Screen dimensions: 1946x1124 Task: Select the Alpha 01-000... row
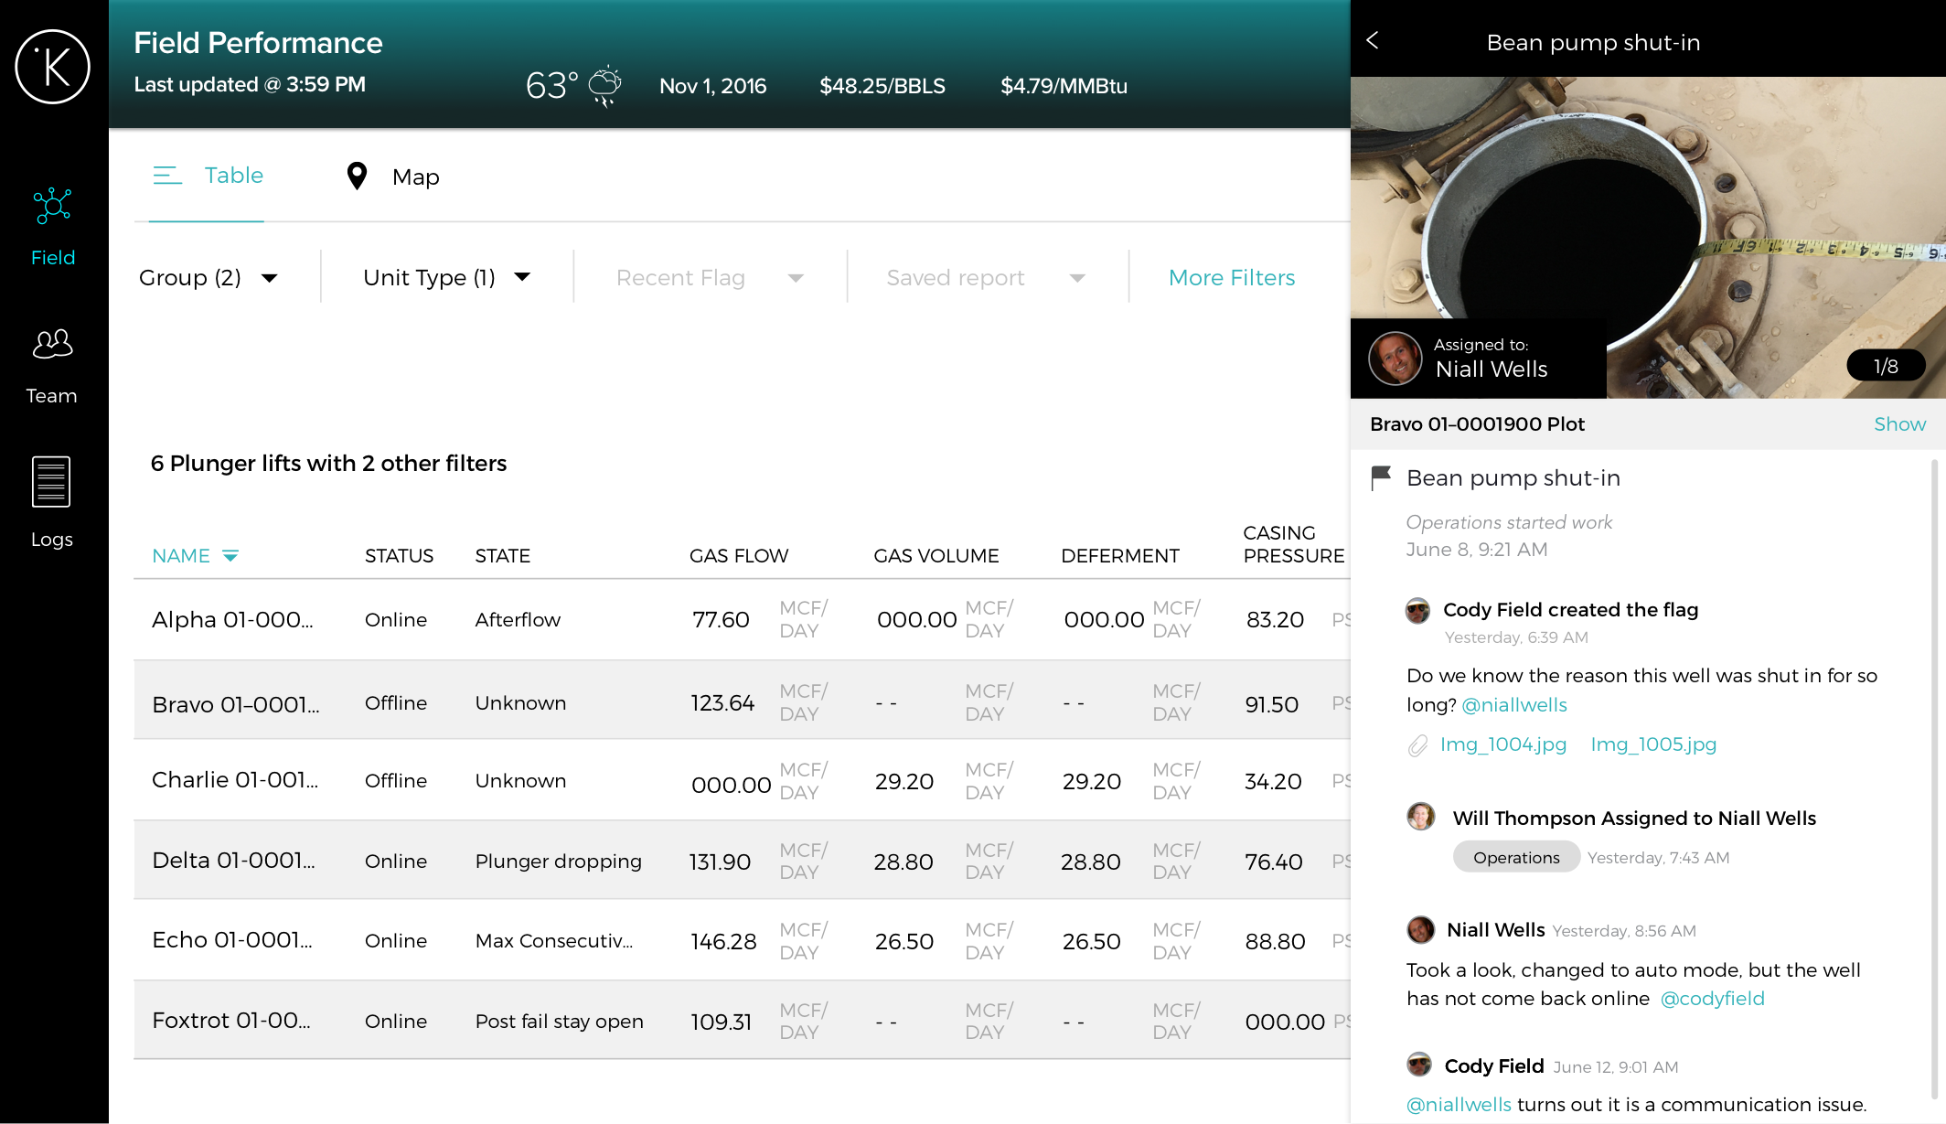[742, 620]
